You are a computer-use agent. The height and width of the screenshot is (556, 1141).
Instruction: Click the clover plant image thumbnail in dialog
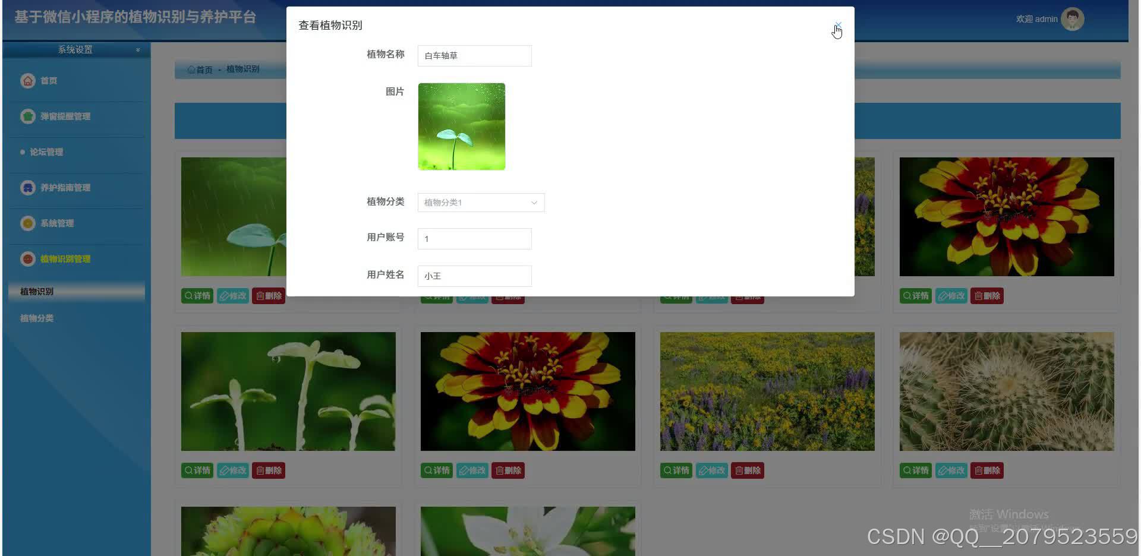[461, 126]
